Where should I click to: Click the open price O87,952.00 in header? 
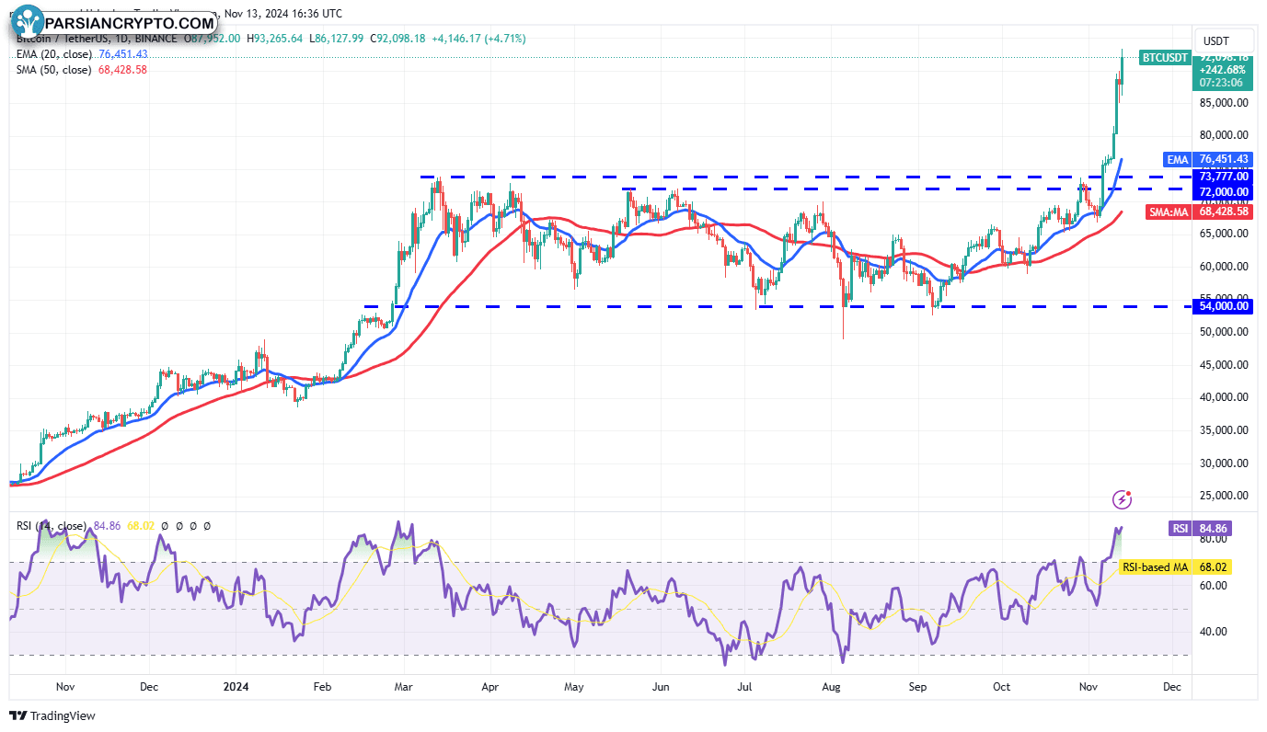click(x=214, y=39)
